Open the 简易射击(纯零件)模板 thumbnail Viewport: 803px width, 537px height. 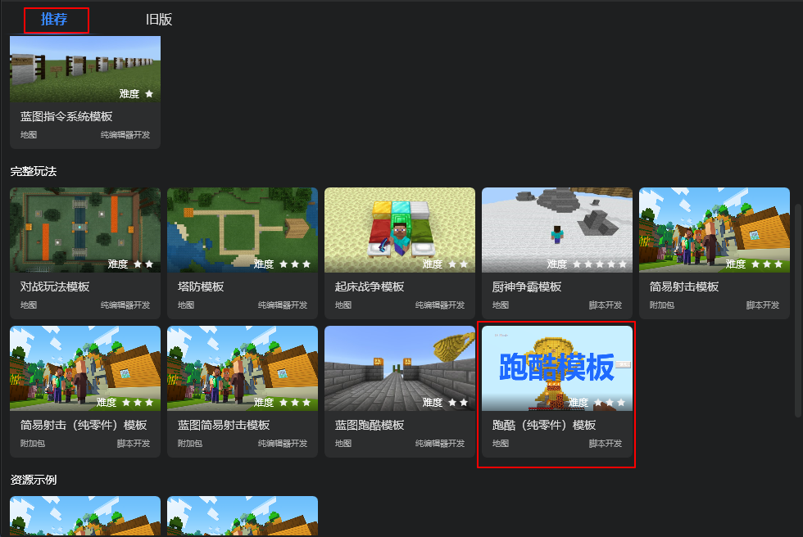(x=85, y=368)
